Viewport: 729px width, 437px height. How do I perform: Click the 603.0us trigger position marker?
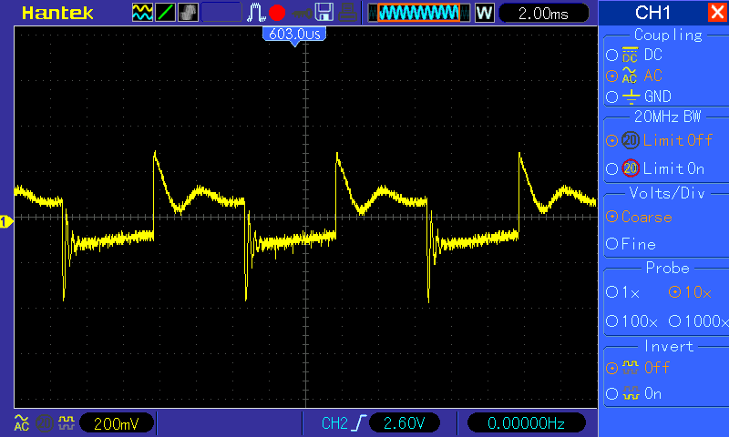pos(294,35)
